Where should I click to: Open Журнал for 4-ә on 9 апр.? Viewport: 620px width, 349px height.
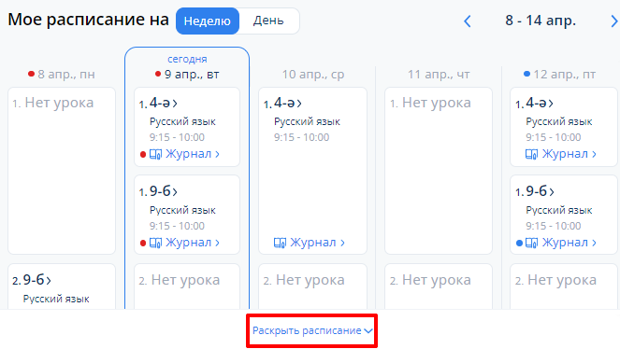click(184, 154)
